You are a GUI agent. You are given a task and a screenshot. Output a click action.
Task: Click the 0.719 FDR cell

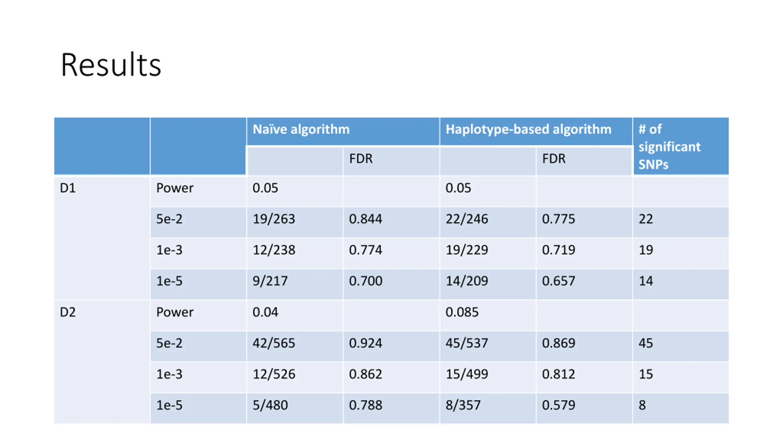coord(584,253)
